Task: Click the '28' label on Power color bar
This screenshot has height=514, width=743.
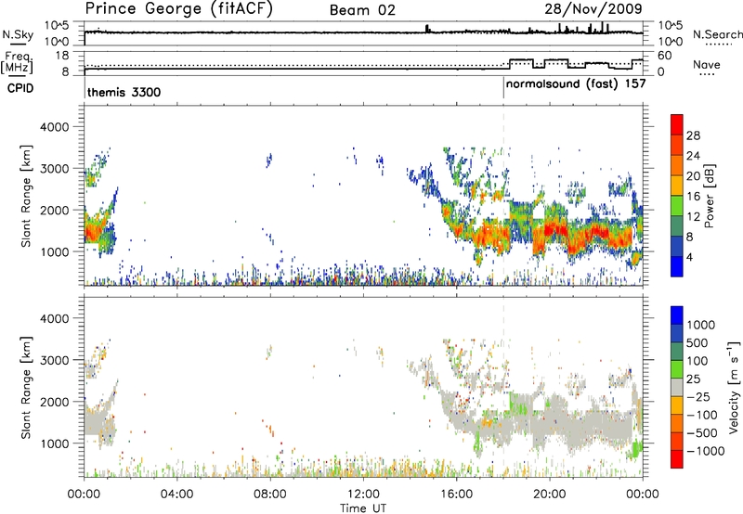Action: (693, 135)
